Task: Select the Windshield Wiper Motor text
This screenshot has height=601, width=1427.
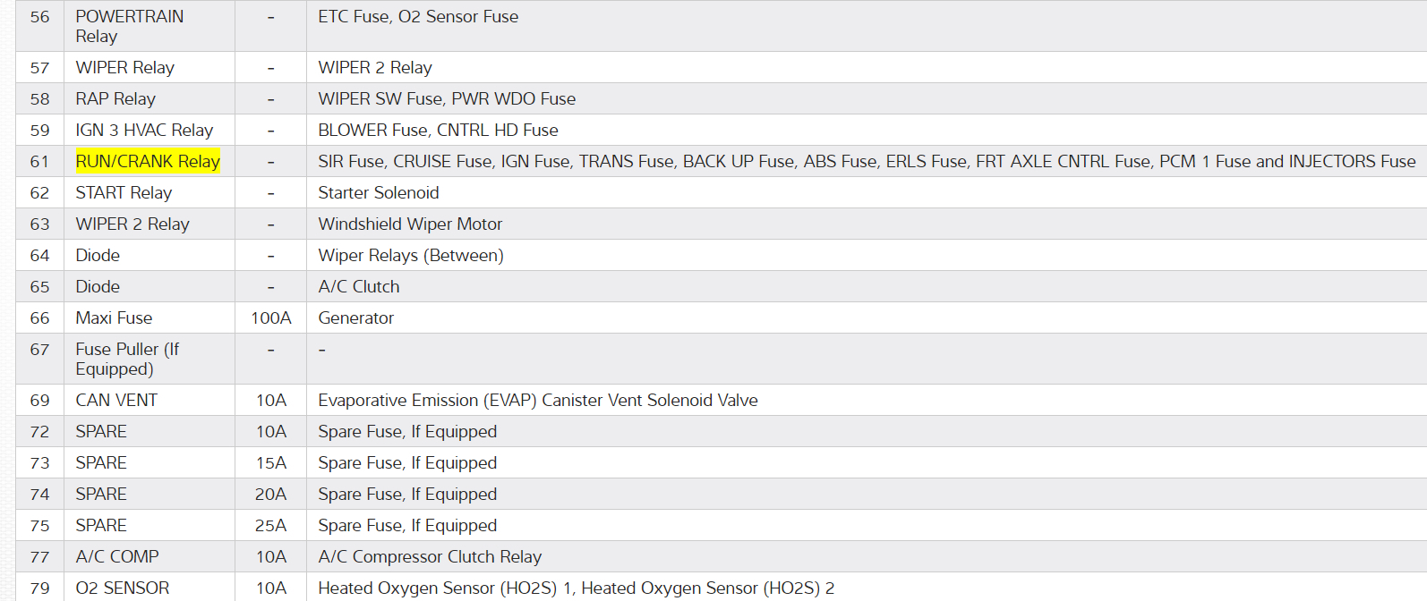Action: click(x=410, y=224)
